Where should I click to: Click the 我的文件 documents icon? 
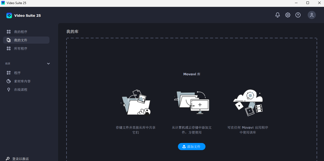click(x=9, y=40)
